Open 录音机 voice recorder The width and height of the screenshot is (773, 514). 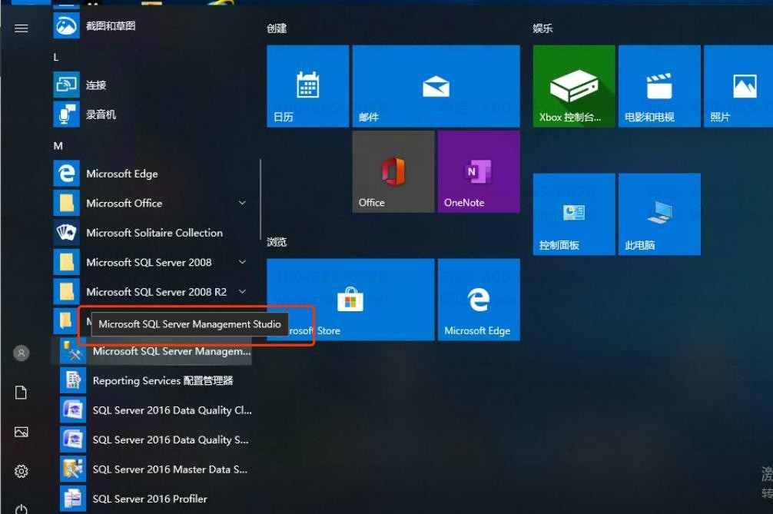(x=151, y=114)
